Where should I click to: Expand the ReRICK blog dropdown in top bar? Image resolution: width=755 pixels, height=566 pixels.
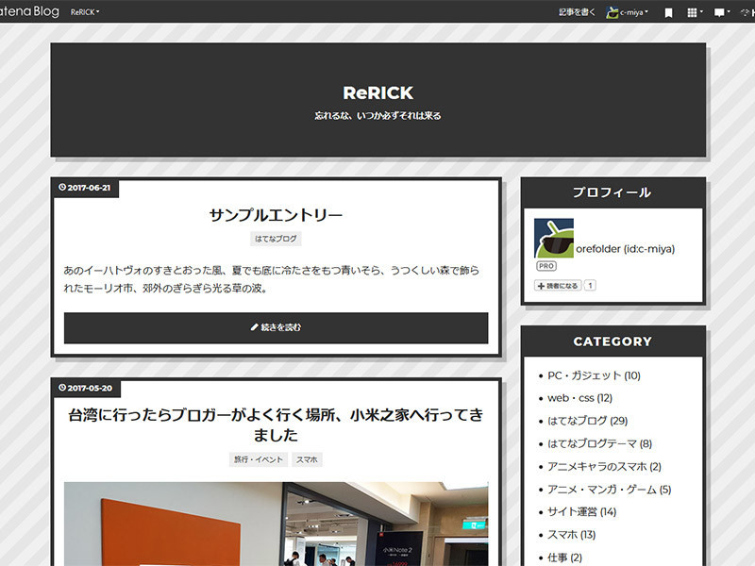pyautogui.click(x=85, y=12)
